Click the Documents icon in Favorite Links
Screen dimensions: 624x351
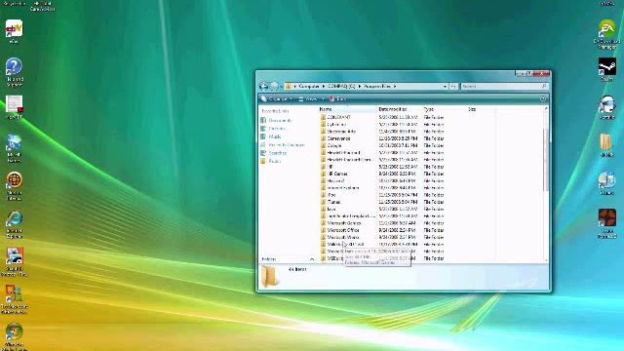pos(263,120)
